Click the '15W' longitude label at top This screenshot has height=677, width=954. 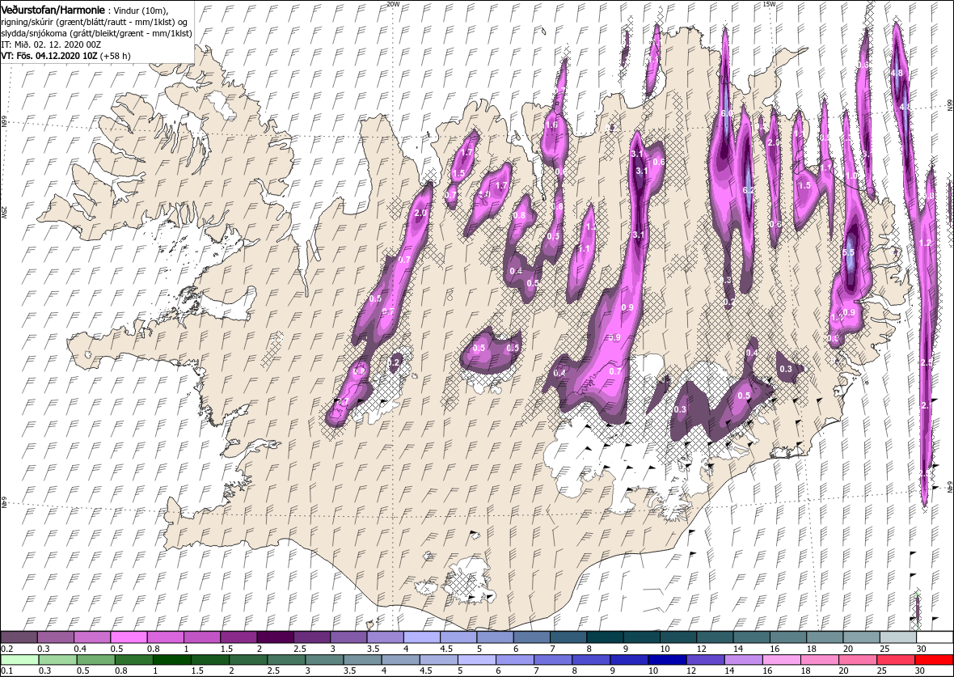(769, 4)
